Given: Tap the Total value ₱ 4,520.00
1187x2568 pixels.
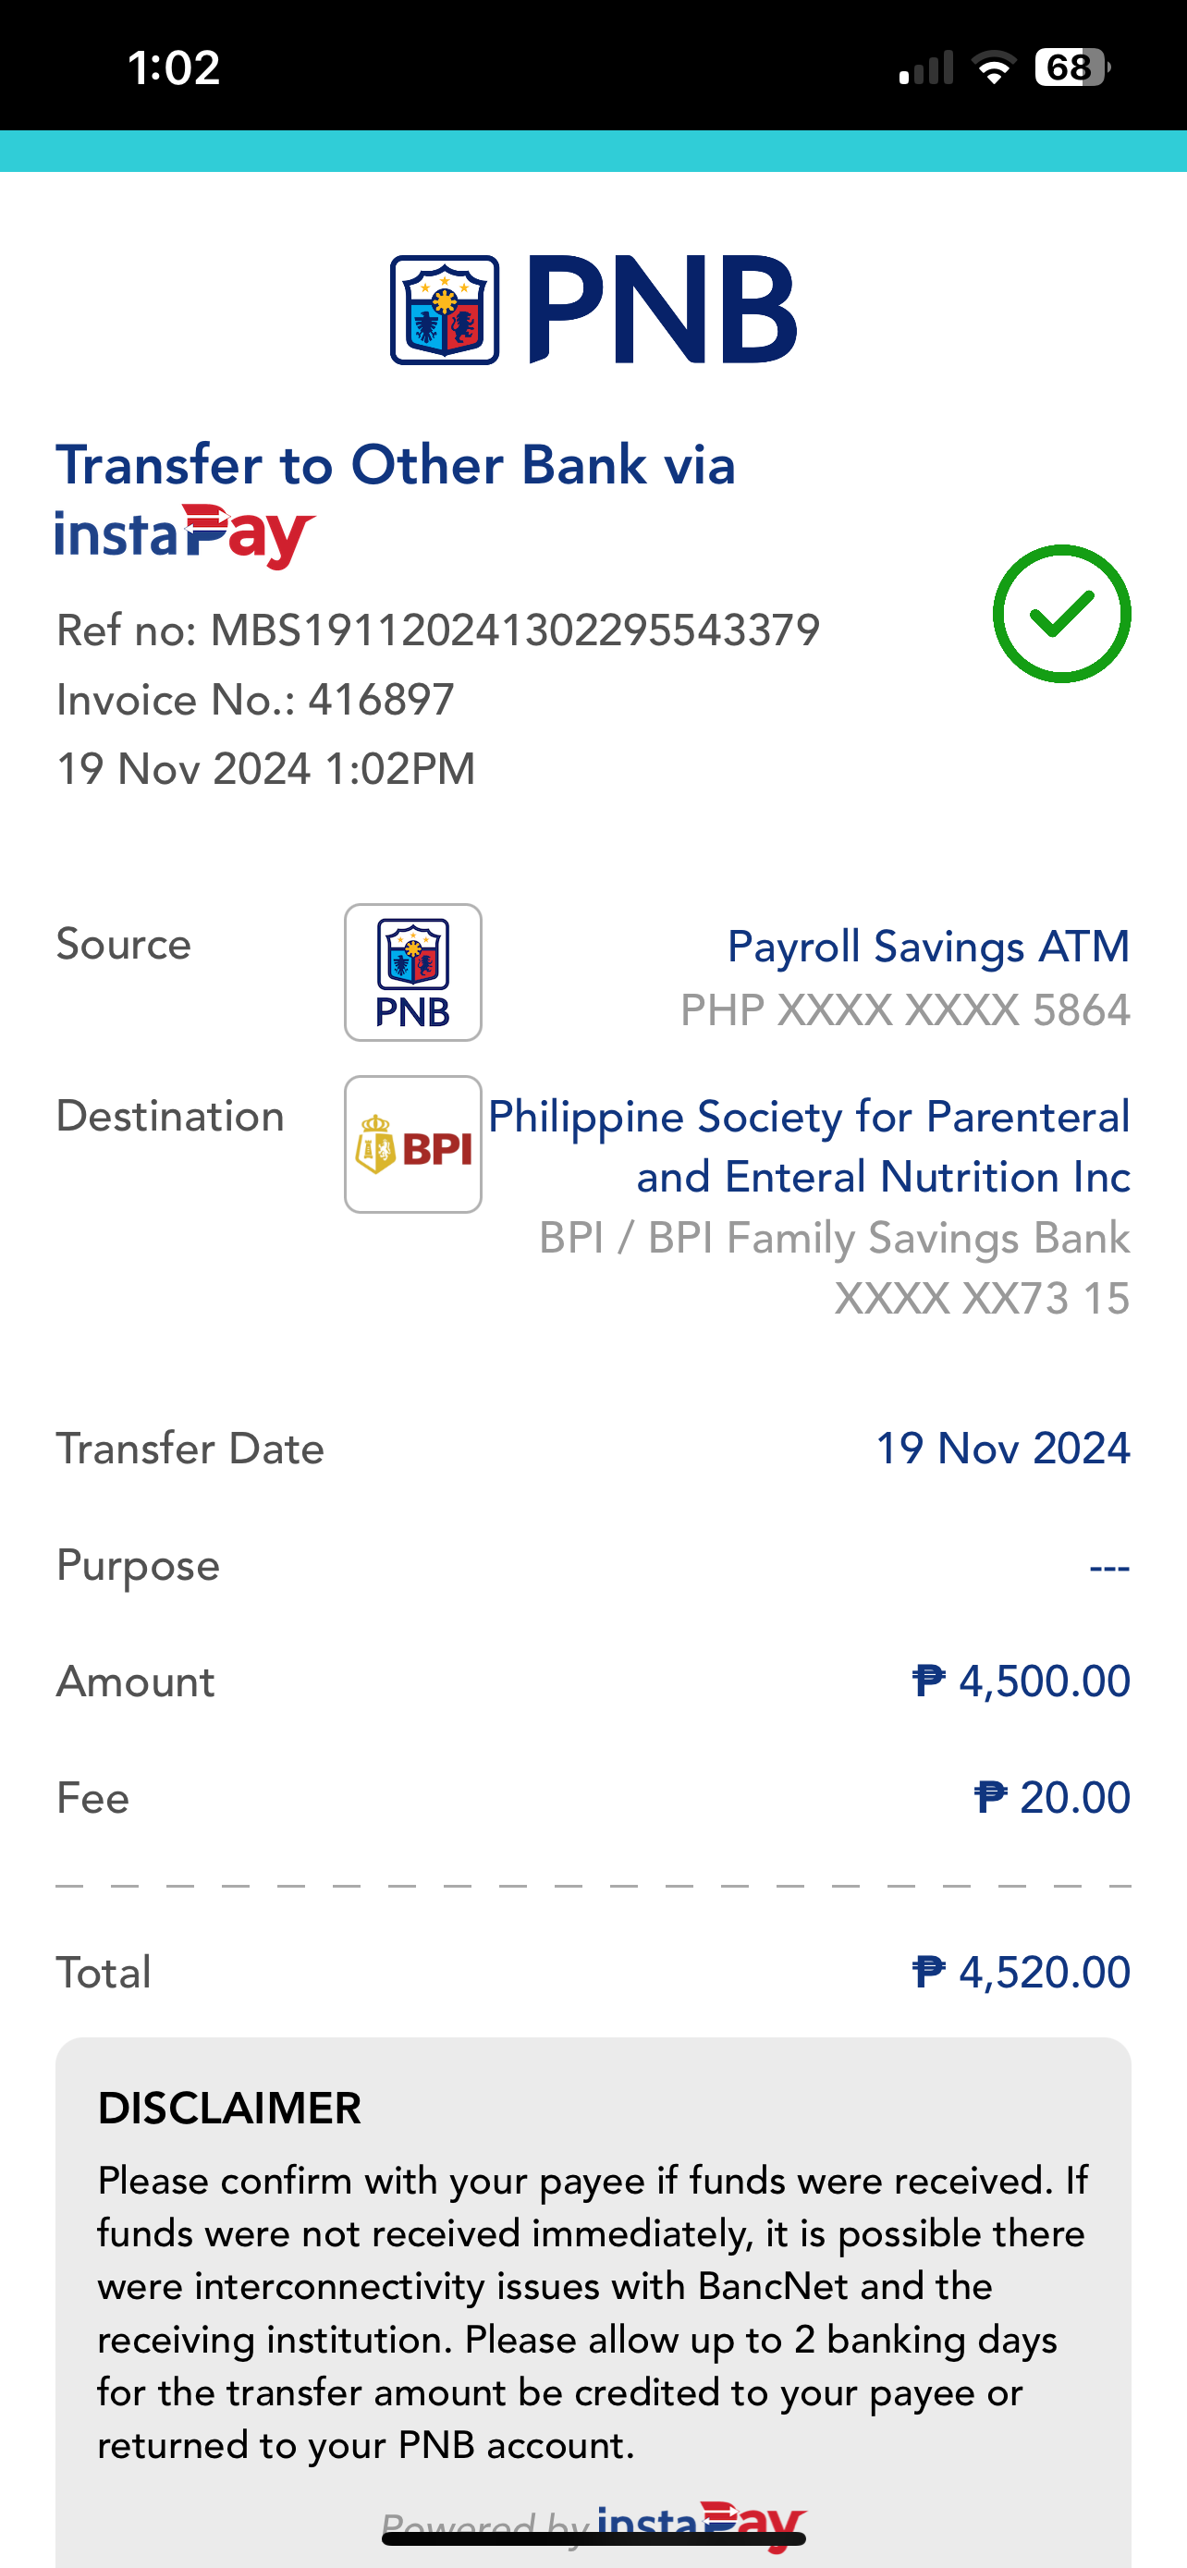Looking at the screenshot, I should pyautogui.click(x=1021, y=1972).
